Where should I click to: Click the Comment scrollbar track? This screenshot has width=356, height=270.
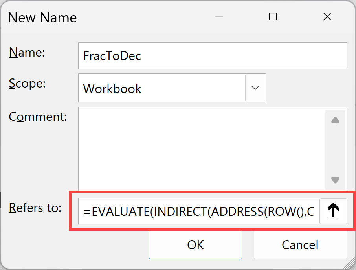[335, 150]
